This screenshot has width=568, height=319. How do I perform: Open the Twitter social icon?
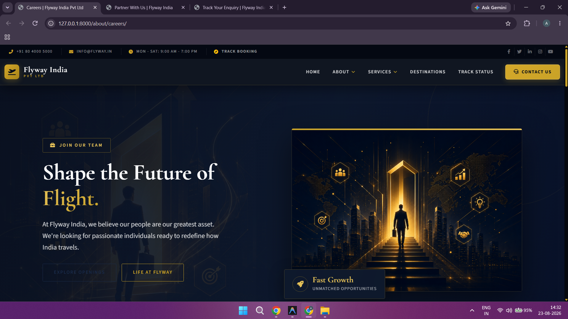519,51
